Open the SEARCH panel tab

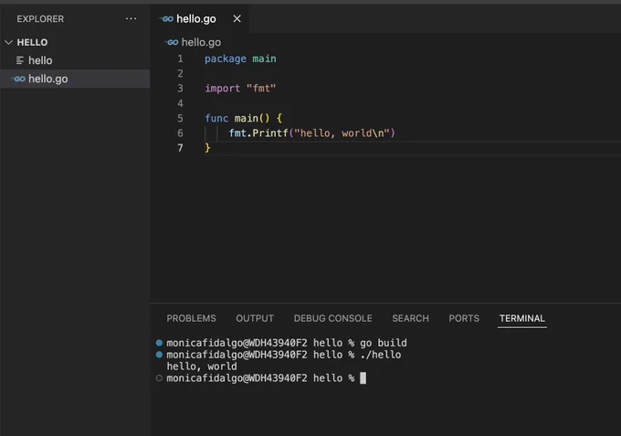pos(410,318)
